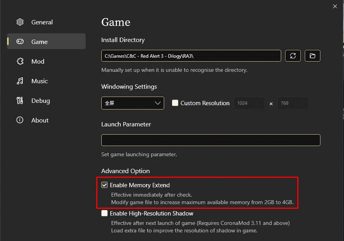
Task: Click the Debug tools icon
Action: 20,100
